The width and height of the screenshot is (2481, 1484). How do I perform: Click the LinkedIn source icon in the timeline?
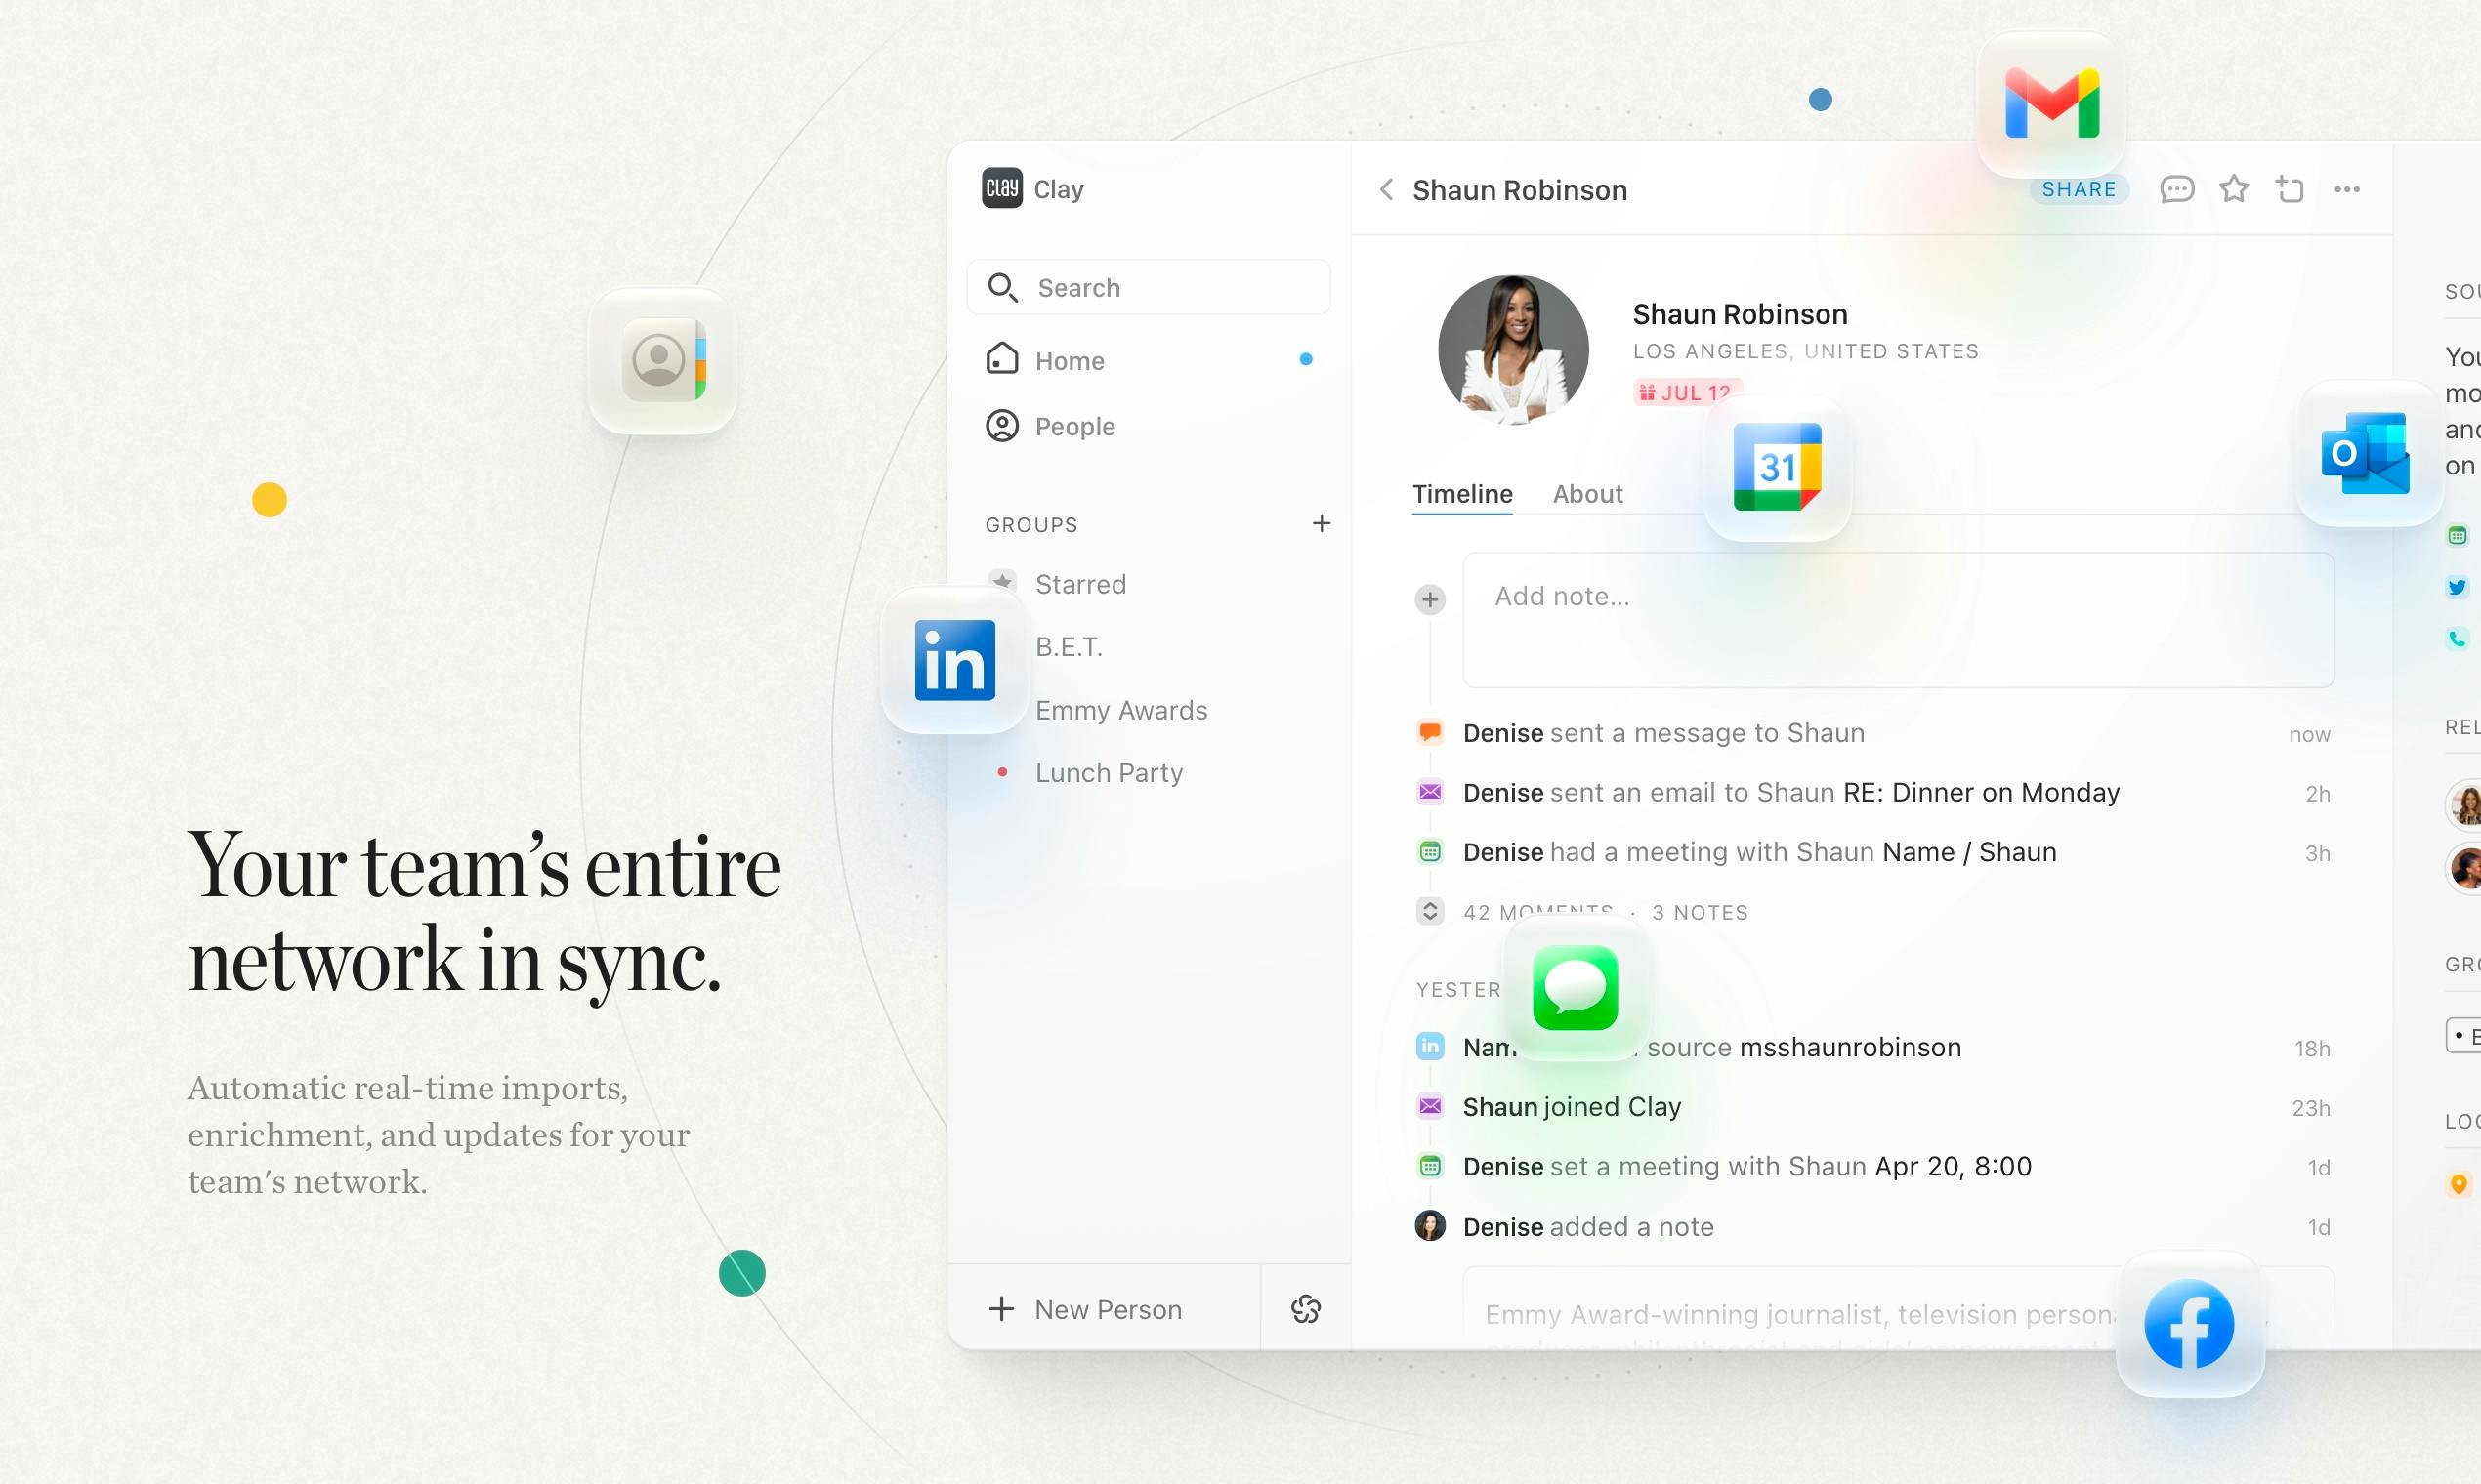(1430, 1046)
